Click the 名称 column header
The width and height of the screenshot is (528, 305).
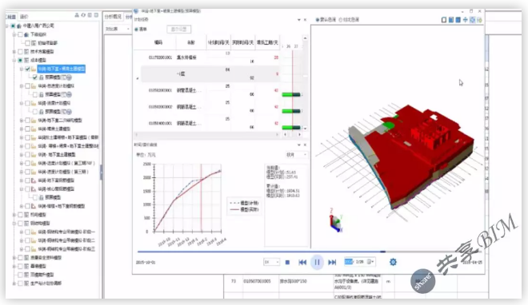pos(191,42)
